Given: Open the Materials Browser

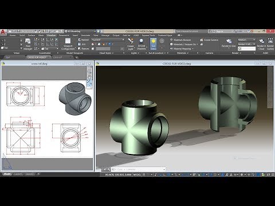Looking at the screenshot, I should (x=180, y=40).
